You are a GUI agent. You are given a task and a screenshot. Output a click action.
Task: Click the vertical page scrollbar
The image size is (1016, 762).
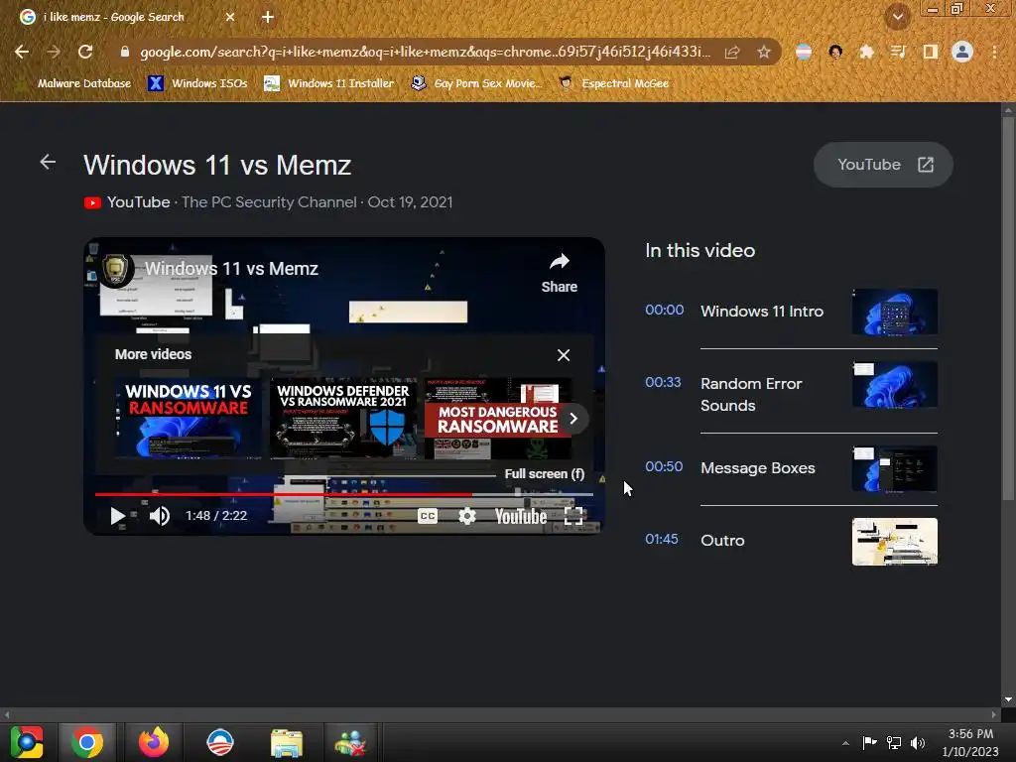(x=1008, y=311)
